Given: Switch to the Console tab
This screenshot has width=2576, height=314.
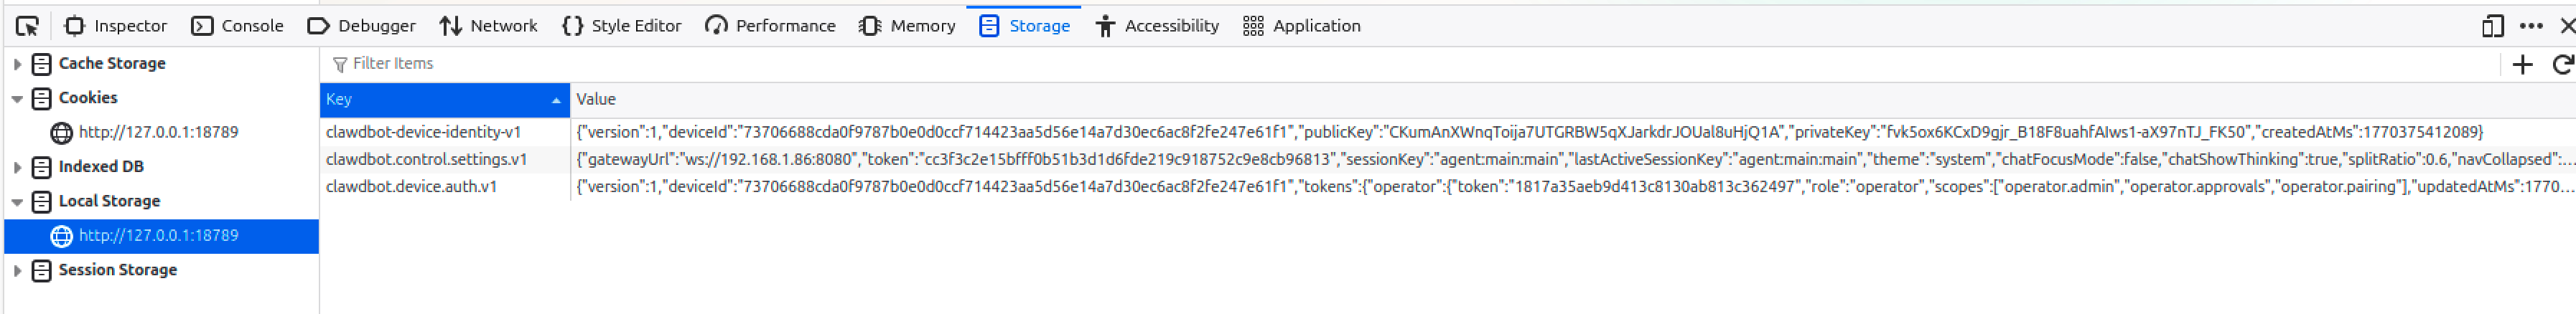Looking at the screenshot, I should tap(237, 26).
